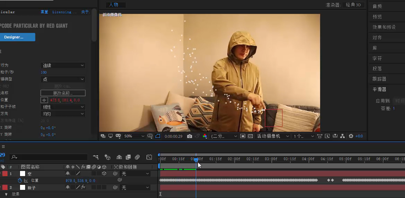Click the emitter position coordinate values
This screenshot has height=198, width=405.
point(65,100)
